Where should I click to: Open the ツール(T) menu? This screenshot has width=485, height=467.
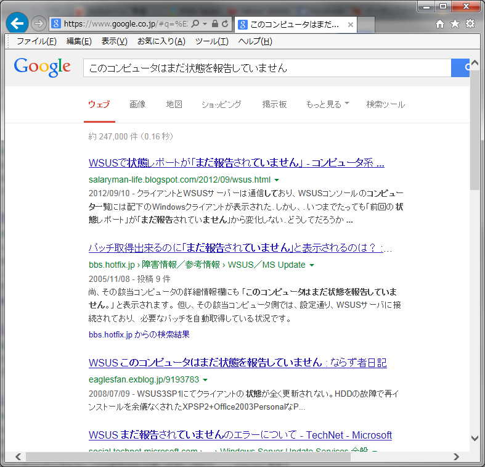coord(212,41)
